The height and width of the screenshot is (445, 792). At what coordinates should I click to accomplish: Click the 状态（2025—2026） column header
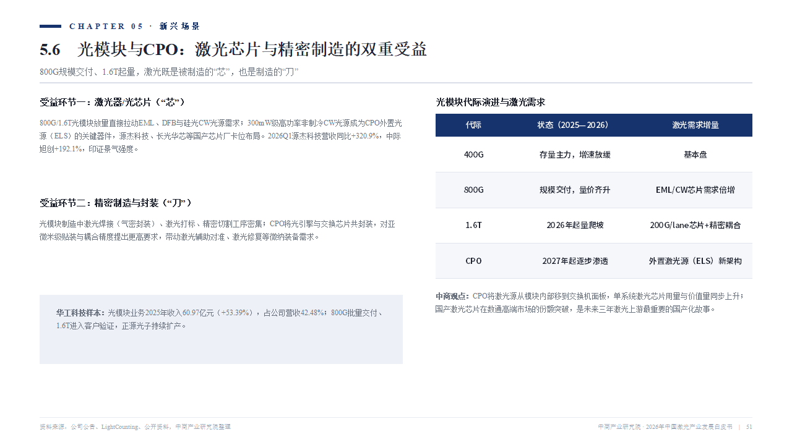point(575,125)
